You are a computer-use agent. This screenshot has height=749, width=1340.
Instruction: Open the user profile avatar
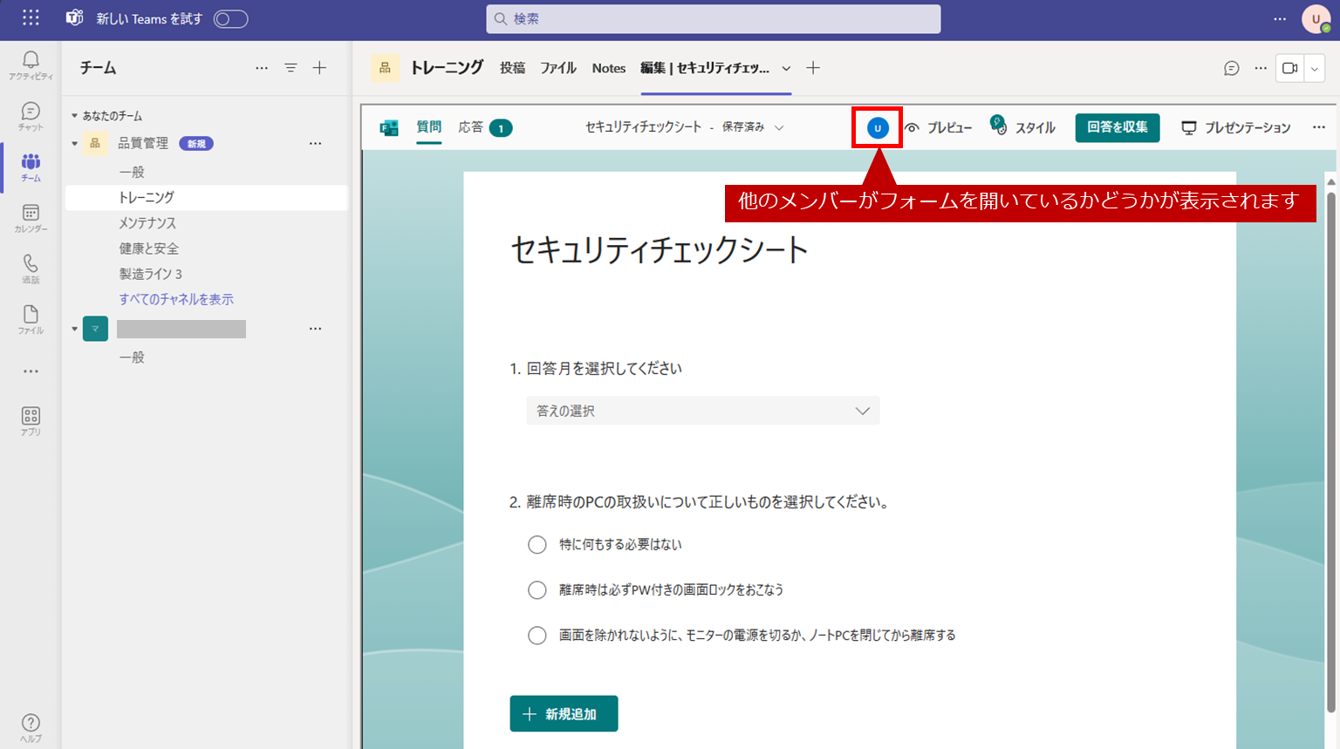(x=1316, y=18)
